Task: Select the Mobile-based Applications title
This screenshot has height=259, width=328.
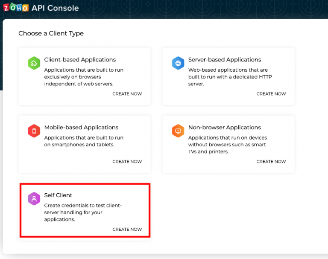Action: [82, 127]
